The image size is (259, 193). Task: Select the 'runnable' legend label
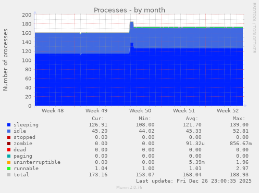click(x=26, y=169)
